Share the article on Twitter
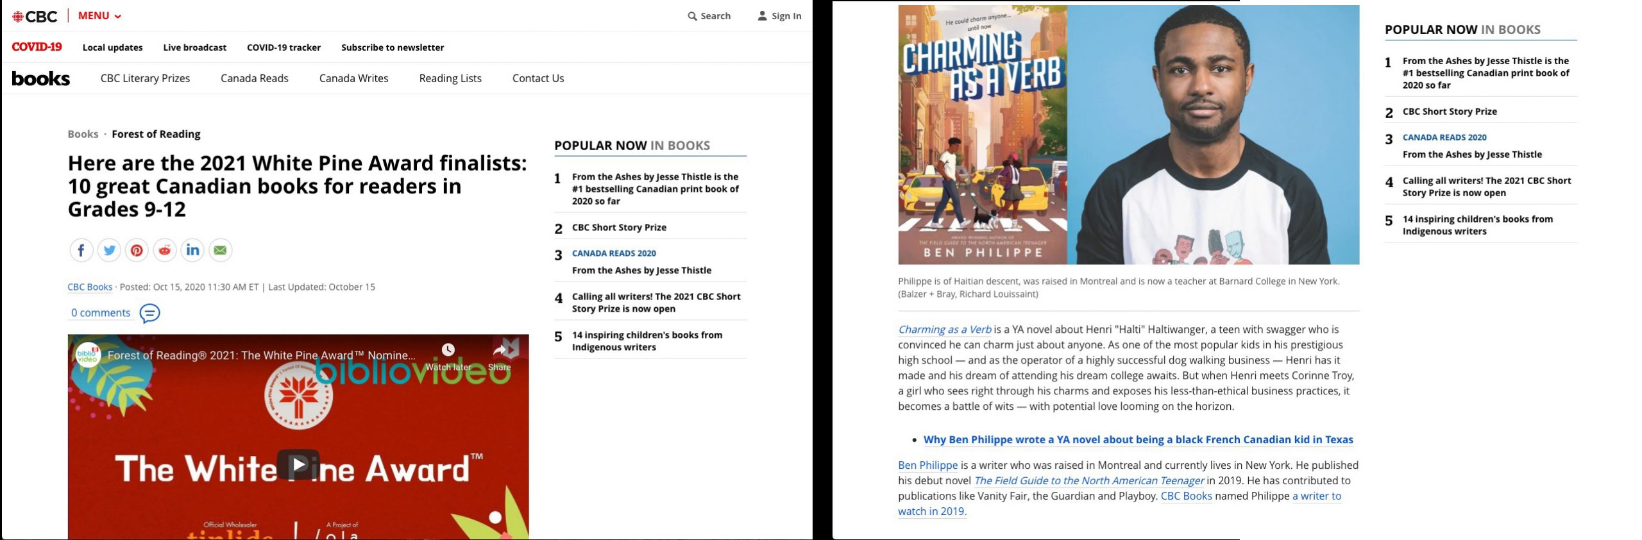Screen dimensions: 1642x540 click(109, 250)
